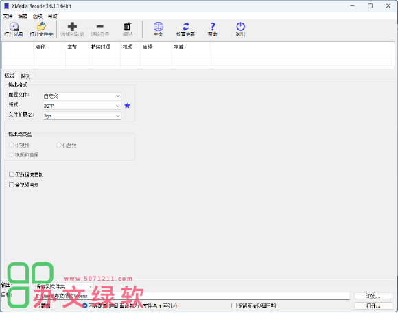Click the Check for Updates arrows icon
Viewport: 398px width, 313px height.
tap(186, 27)
